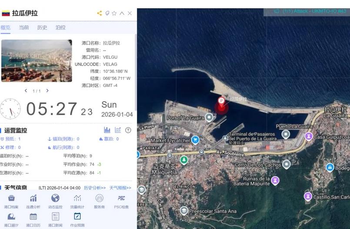Click the tag label icon in header
This screenshot has height=229, width=350.
[107, 13]
